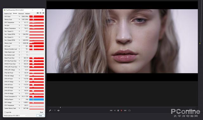Toggle loop playback in viewer
The image size is (203, 120).
pyautogui.click(x=129, y=110)
